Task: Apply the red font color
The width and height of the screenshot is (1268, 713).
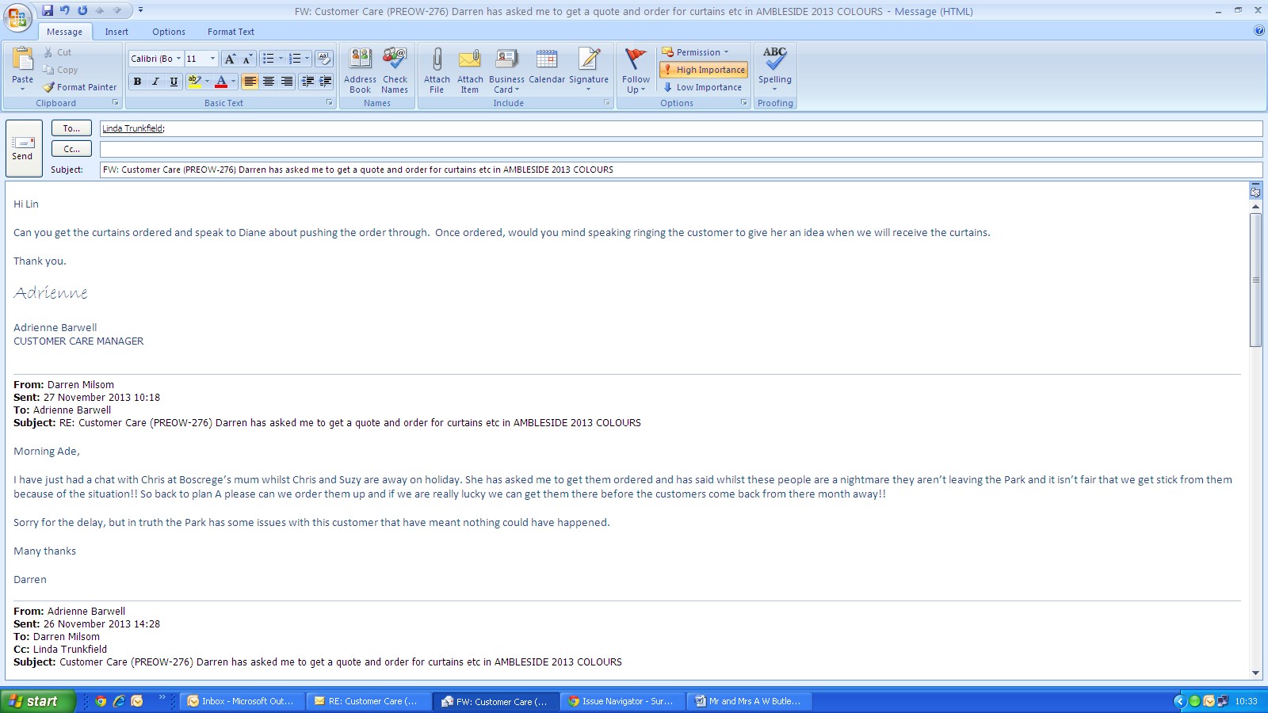Action: click(221, 82)
